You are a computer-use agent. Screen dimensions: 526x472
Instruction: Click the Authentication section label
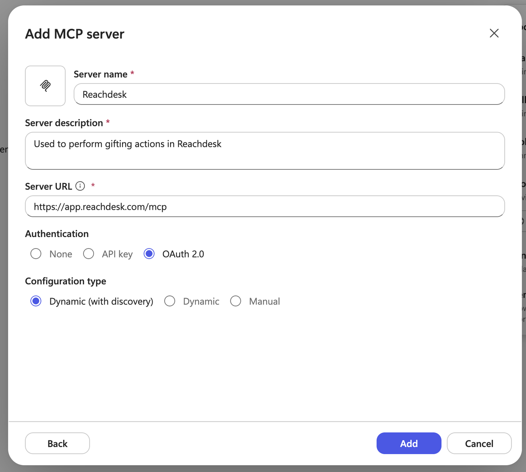[x=57, y=234]
